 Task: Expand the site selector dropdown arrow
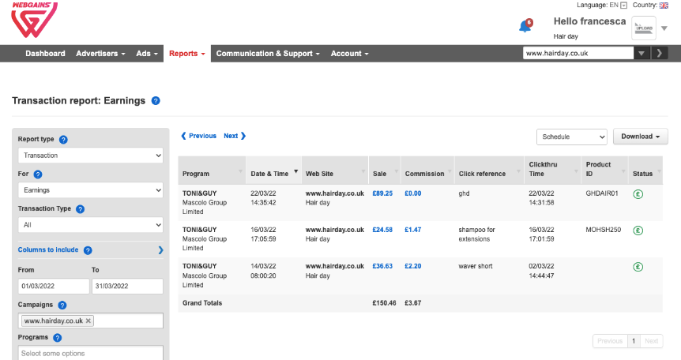click(641, 53)
